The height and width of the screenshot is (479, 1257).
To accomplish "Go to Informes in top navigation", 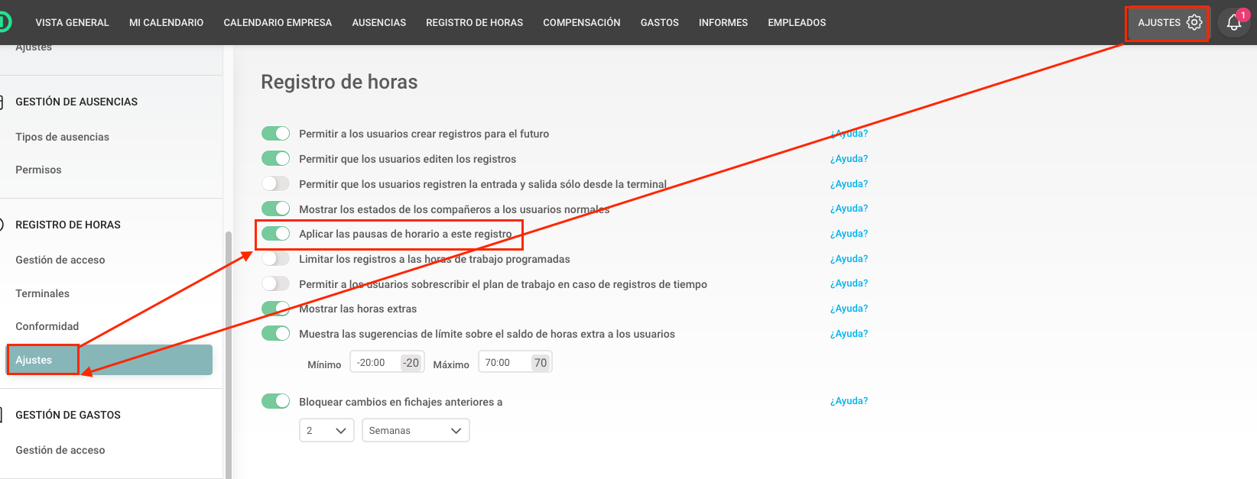I will [x=723, y=23].
